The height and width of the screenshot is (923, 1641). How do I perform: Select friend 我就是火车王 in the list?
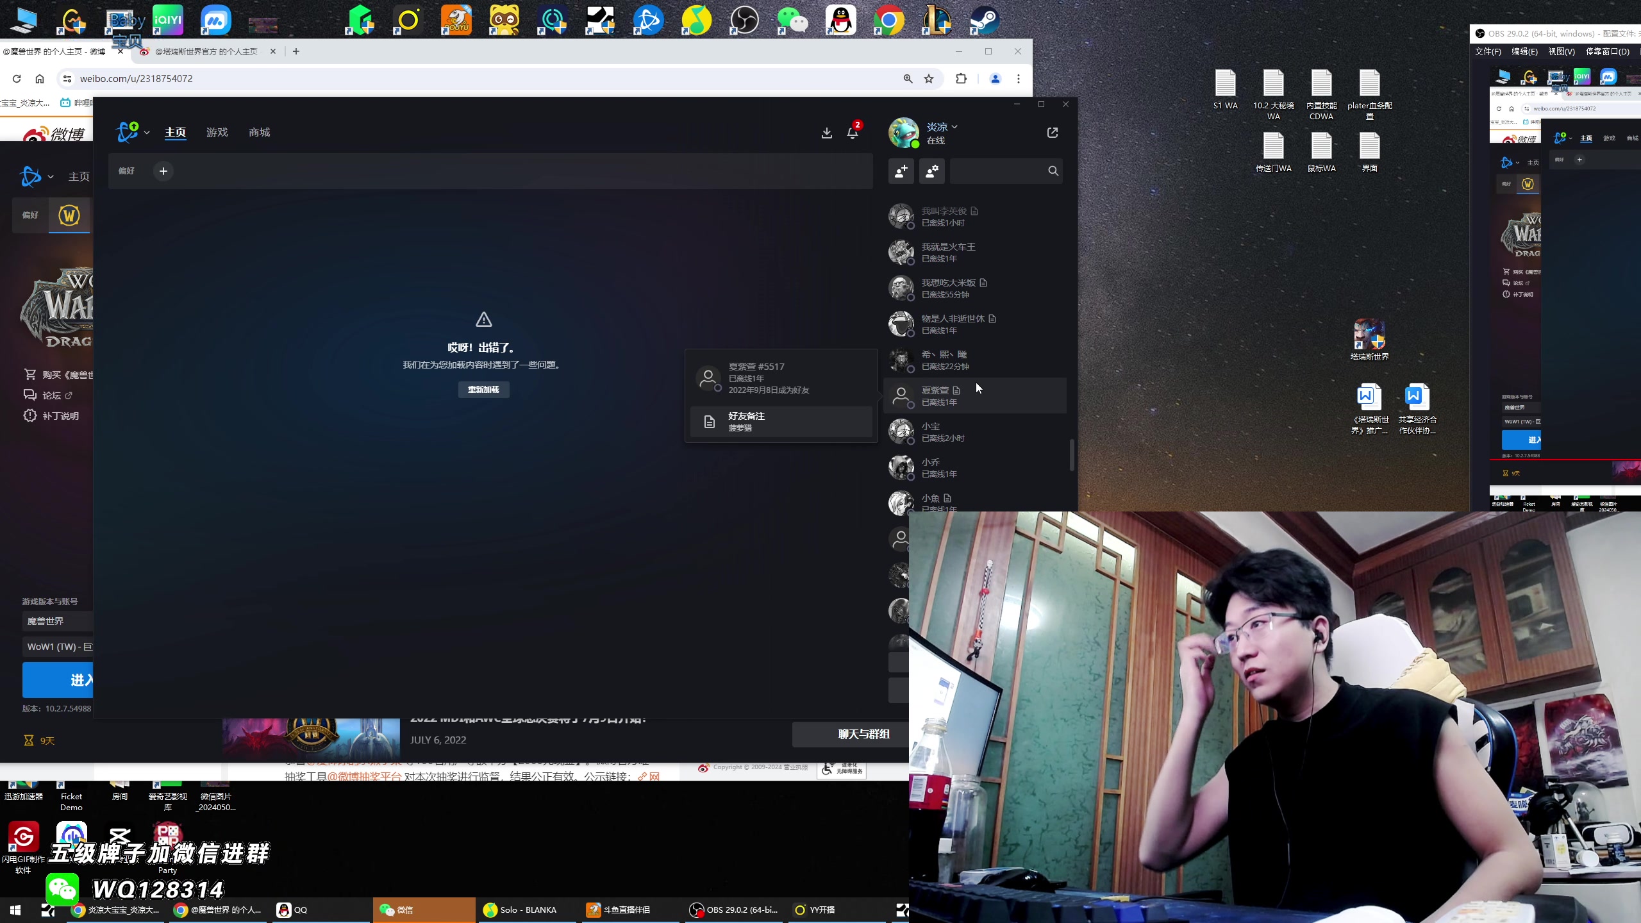[x=975, y=253]
